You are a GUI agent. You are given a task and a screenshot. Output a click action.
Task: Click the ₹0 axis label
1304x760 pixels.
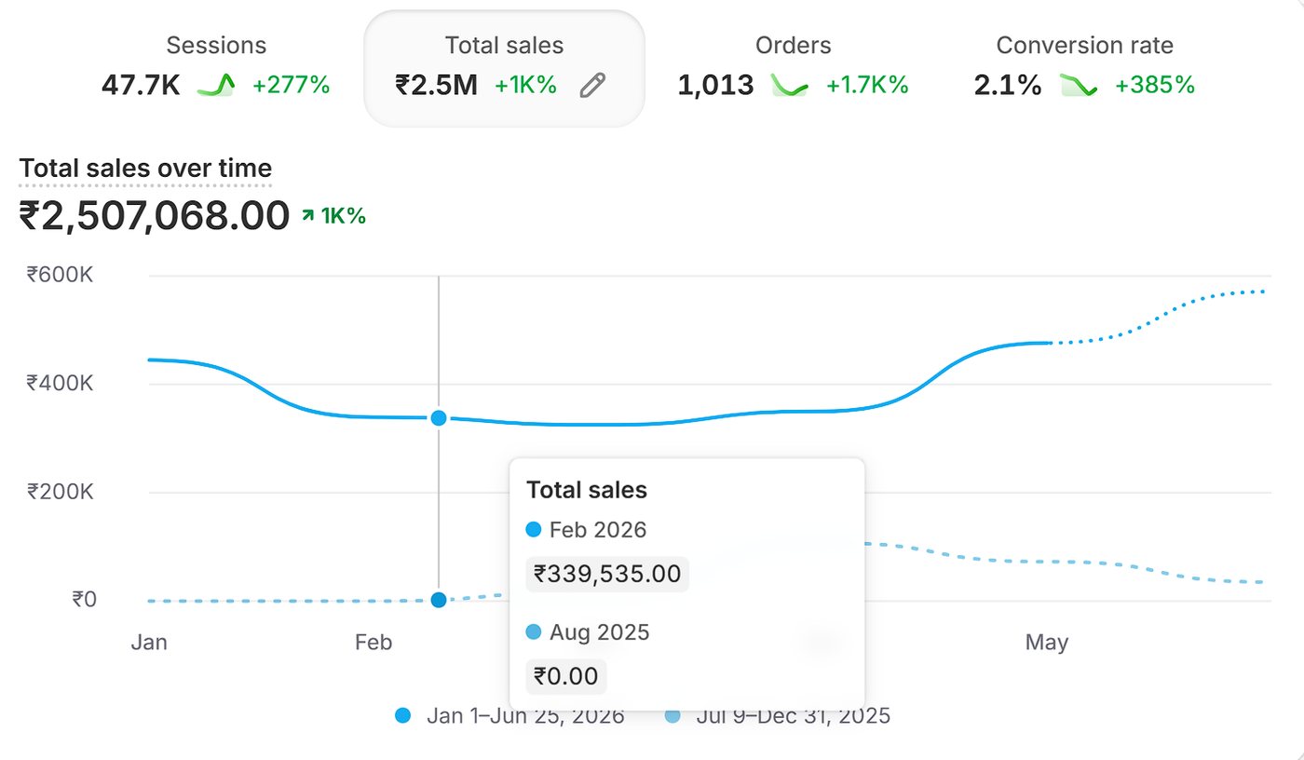coord(84,600)
